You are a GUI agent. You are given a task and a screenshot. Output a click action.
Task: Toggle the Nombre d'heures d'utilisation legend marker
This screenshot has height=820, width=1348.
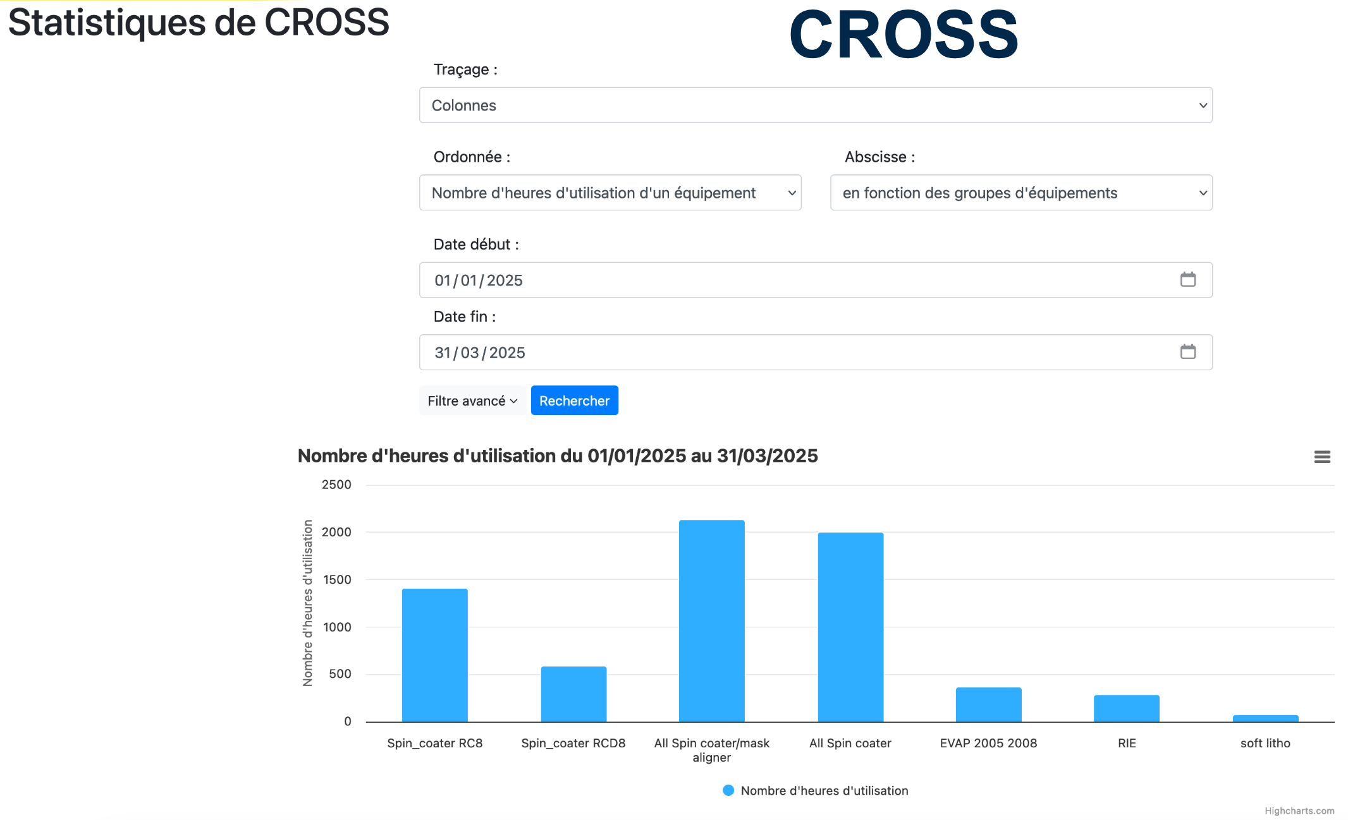[x=728, y=790]
